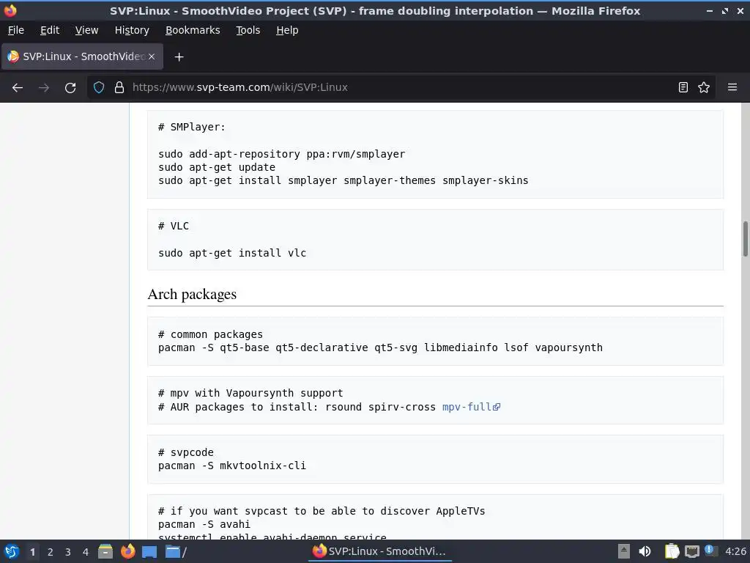Click the "sudo add-apt-repository ppa:rvm/smplayer" line
Screen dimensions: 750x563
tap(282, 154)
